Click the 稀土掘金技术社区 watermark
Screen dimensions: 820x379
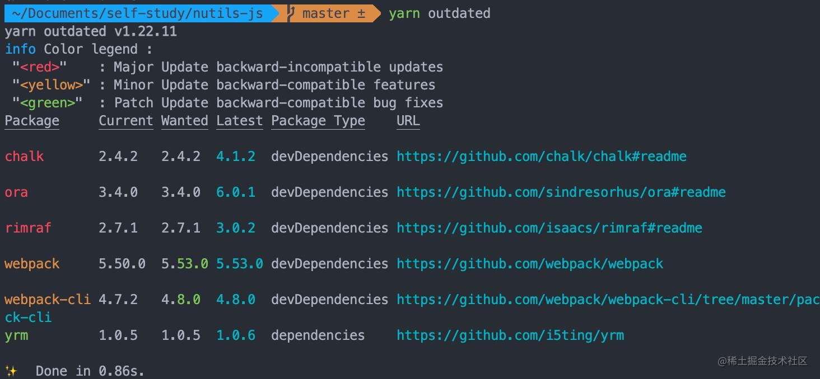click(762, 361)
